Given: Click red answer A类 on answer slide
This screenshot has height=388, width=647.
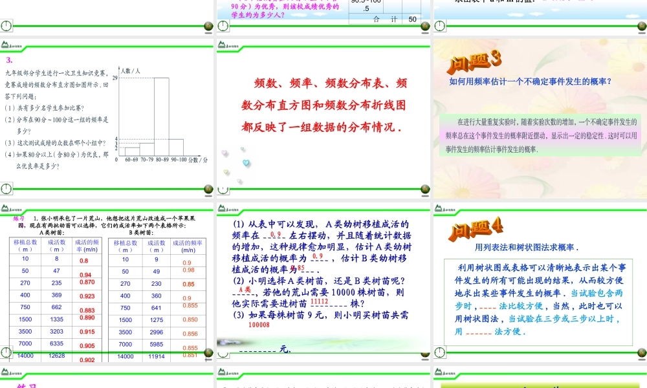Looking at the screenshot, I should point(245,290).
